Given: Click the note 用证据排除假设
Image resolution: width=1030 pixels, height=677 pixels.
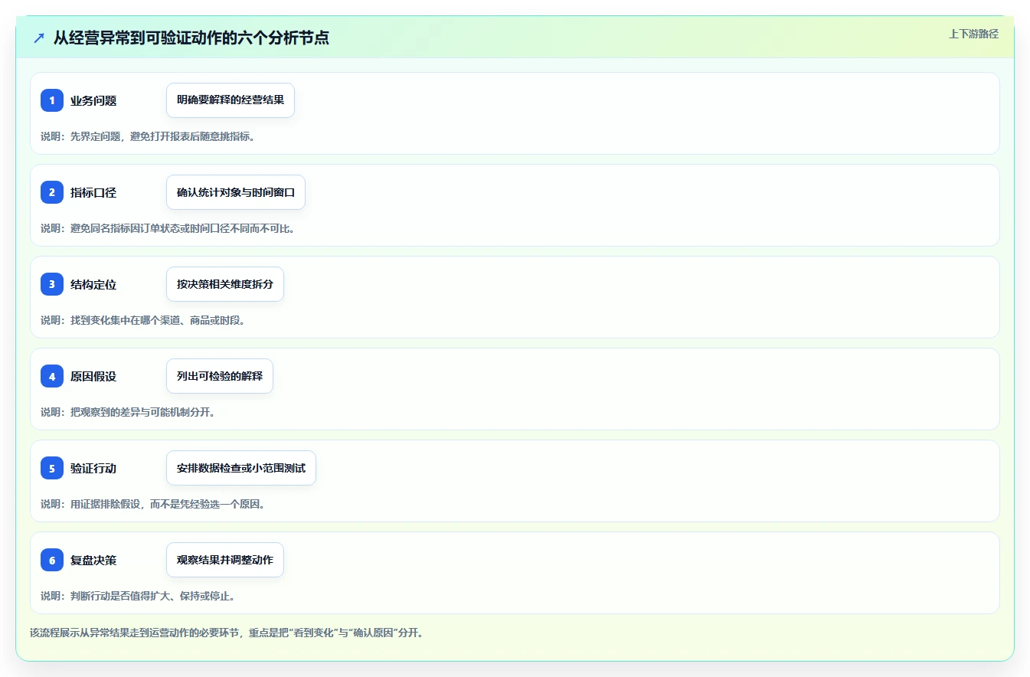Looking at the screenshot, I should click(153, 504).
